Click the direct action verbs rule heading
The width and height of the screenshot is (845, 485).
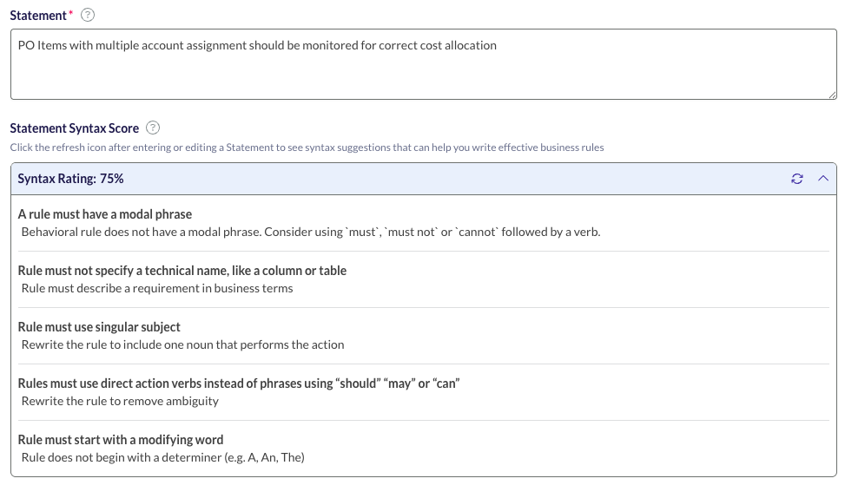click(x=239, y=383)
